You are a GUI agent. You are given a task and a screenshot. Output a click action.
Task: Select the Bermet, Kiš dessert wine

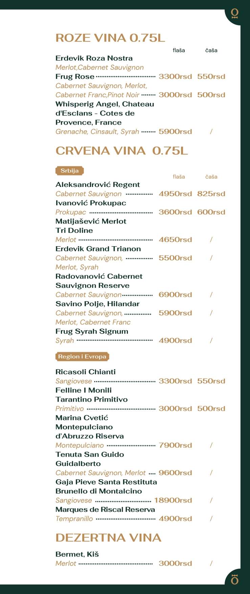click(77, 554)
